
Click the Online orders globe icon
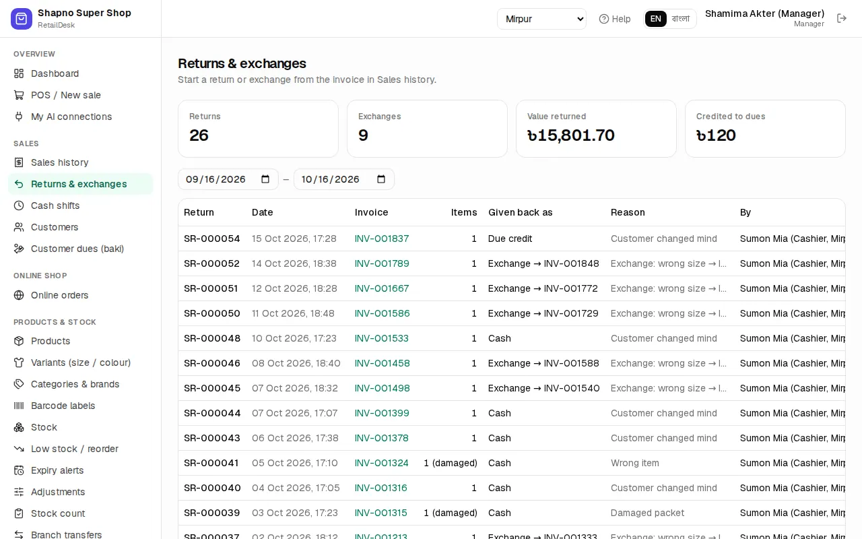coord(19,295)
